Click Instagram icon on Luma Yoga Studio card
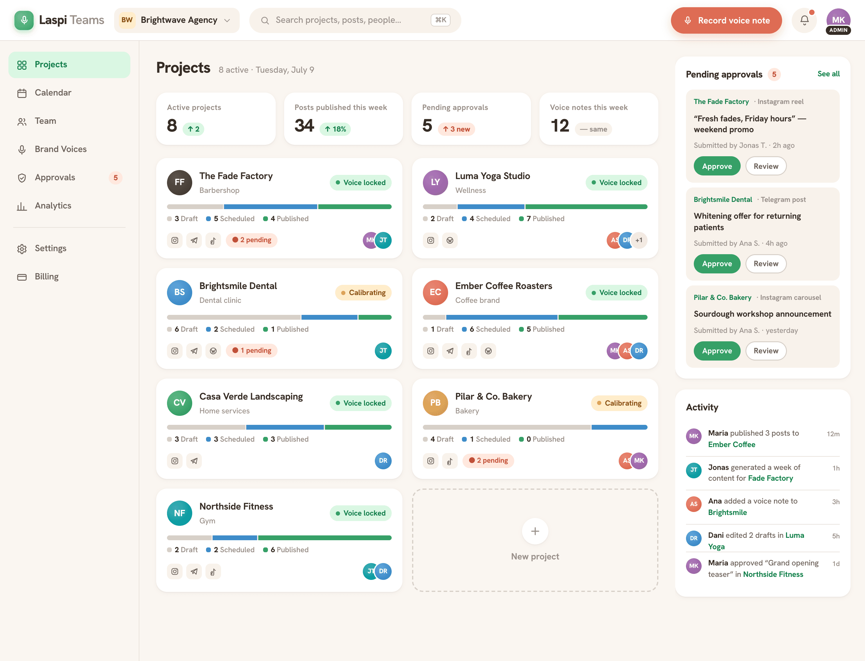 point(431,240)
